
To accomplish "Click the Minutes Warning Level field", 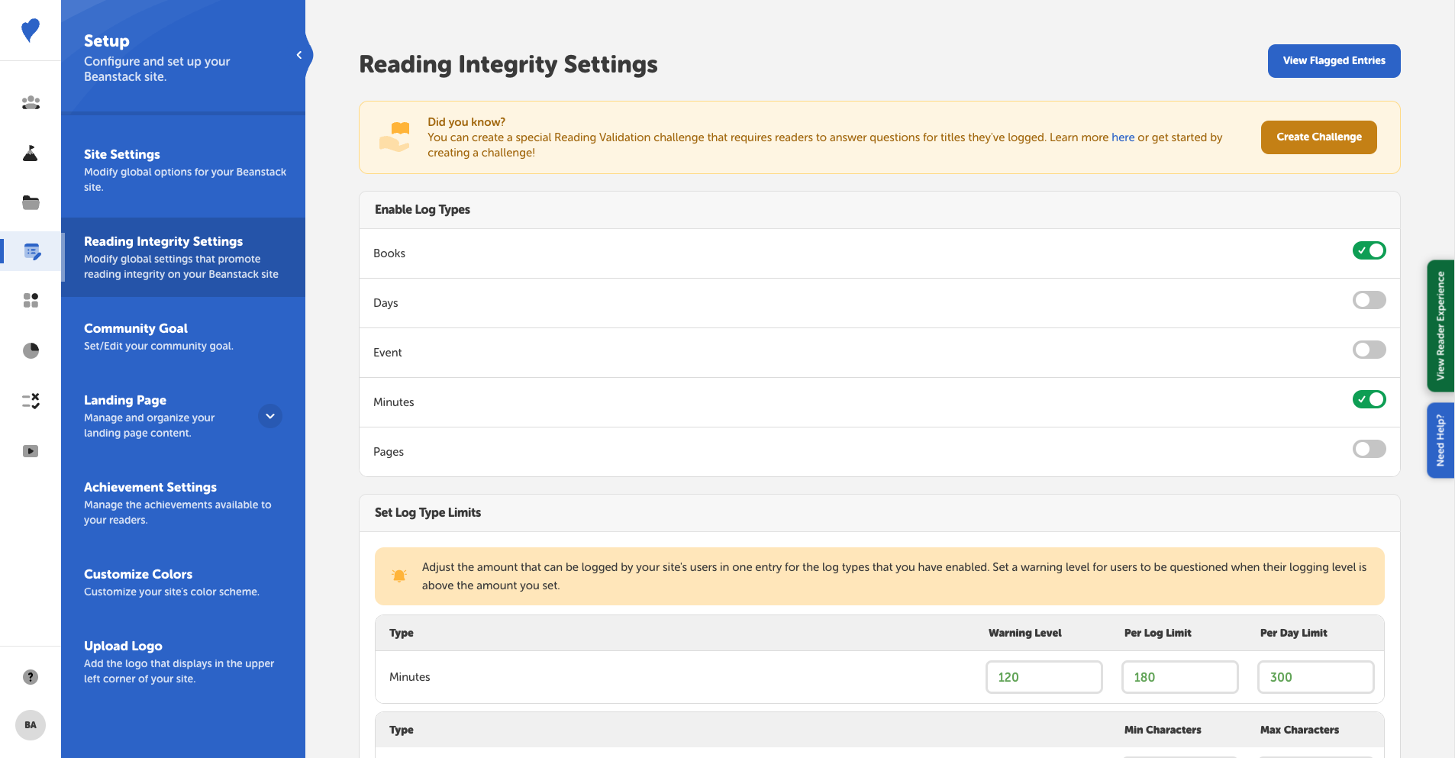I will [1044, 676].
